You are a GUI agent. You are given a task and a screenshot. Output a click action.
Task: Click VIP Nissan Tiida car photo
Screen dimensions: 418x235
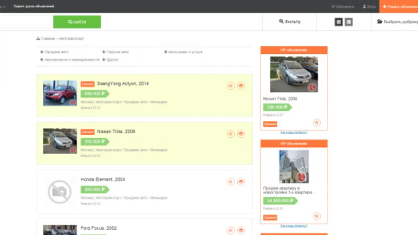point(294,74)
